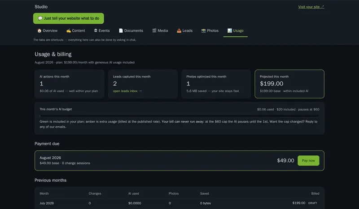The image size is (359, 209).
Task: Click '5.6 MB saved — your site stays fast'
Action: pyautogui.click(x=212, y=91)
